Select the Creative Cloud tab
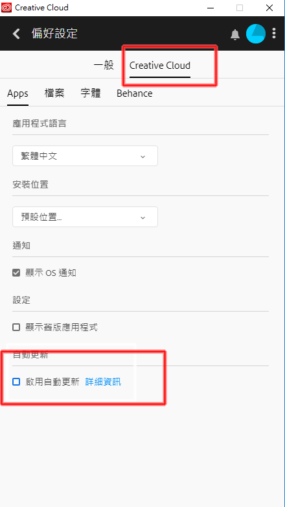Viewport: 285px width, 507px height. (160, 66)
